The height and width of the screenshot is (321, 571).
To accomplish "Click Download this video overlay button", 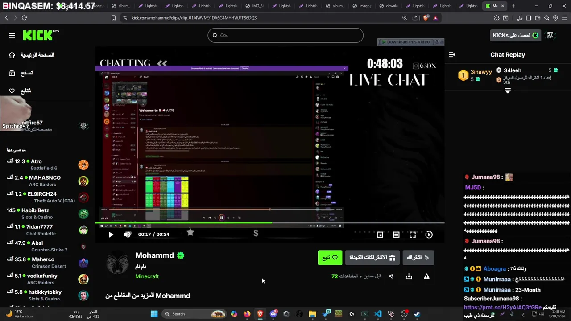I will pos(405,42).
